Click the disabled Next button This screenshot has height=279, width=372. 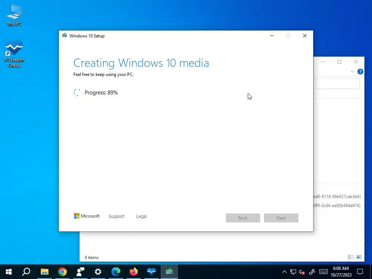[x=281, y=218]
